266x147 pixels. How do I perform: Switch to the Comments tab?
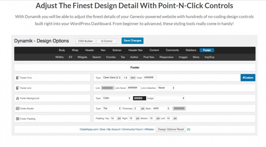click(172, 50)
